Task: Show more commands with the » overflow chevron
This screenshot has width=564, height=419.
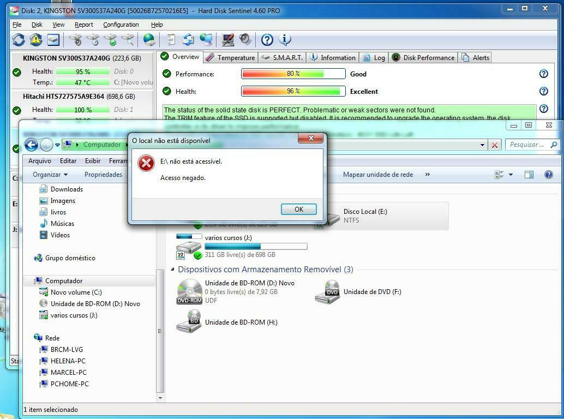Action: point(427,175)
